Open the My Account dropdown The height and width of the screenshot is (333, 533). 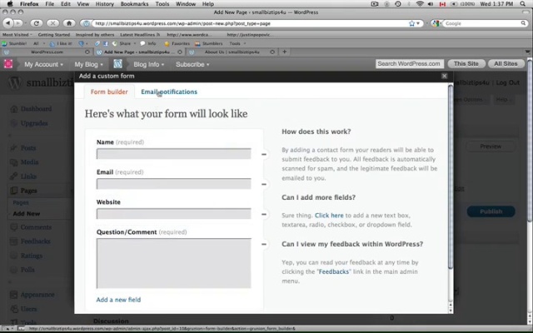(x=43, y=64)
